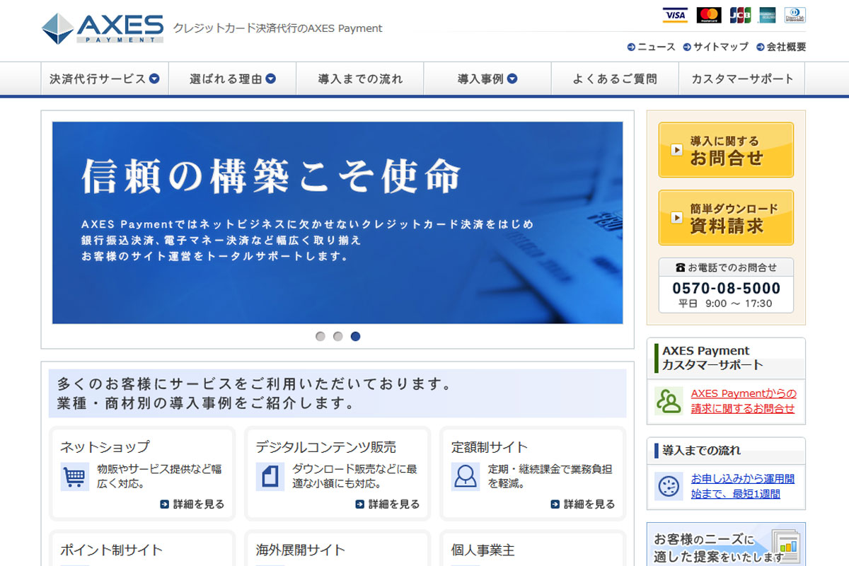View the 会社概要 page
The height and width of the screenshot is (566, 849).
787,47
